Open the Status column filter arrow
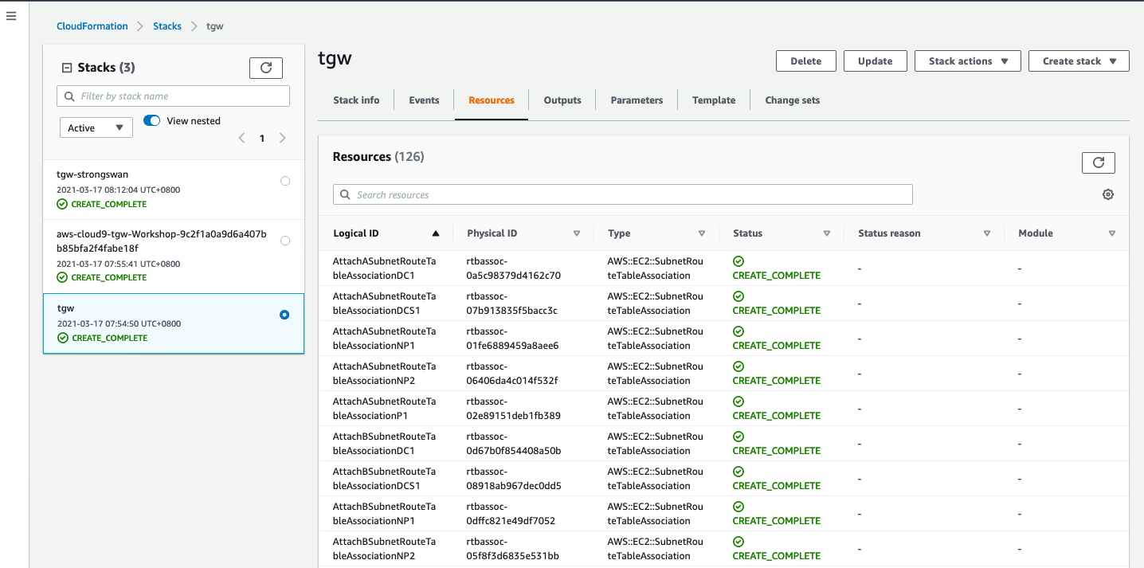 [x=826, y=233]
